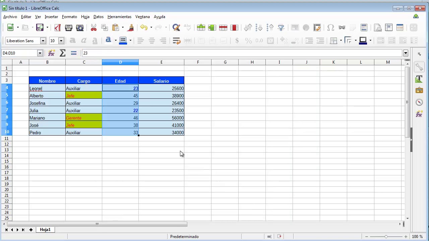Image resolution: width=429 pixels, height=241 pixels.
Task: Open the sidebar Navigator compass
Action: click(419, 102)
